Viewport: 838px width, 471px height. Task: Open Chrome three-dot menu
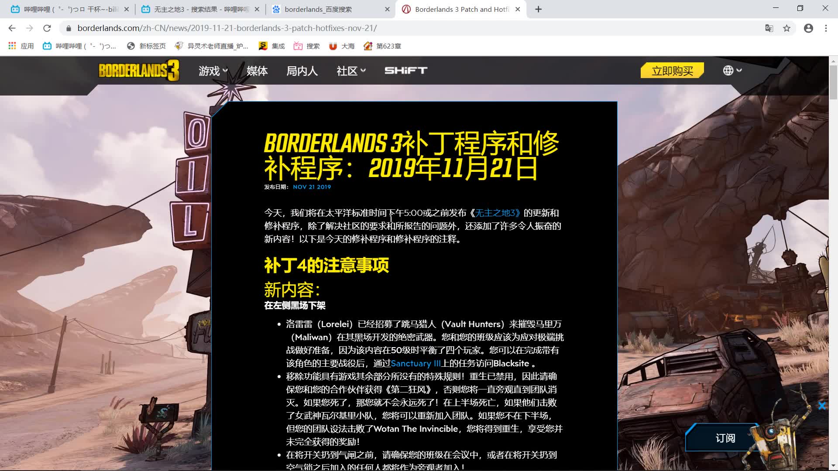[826, 28]
